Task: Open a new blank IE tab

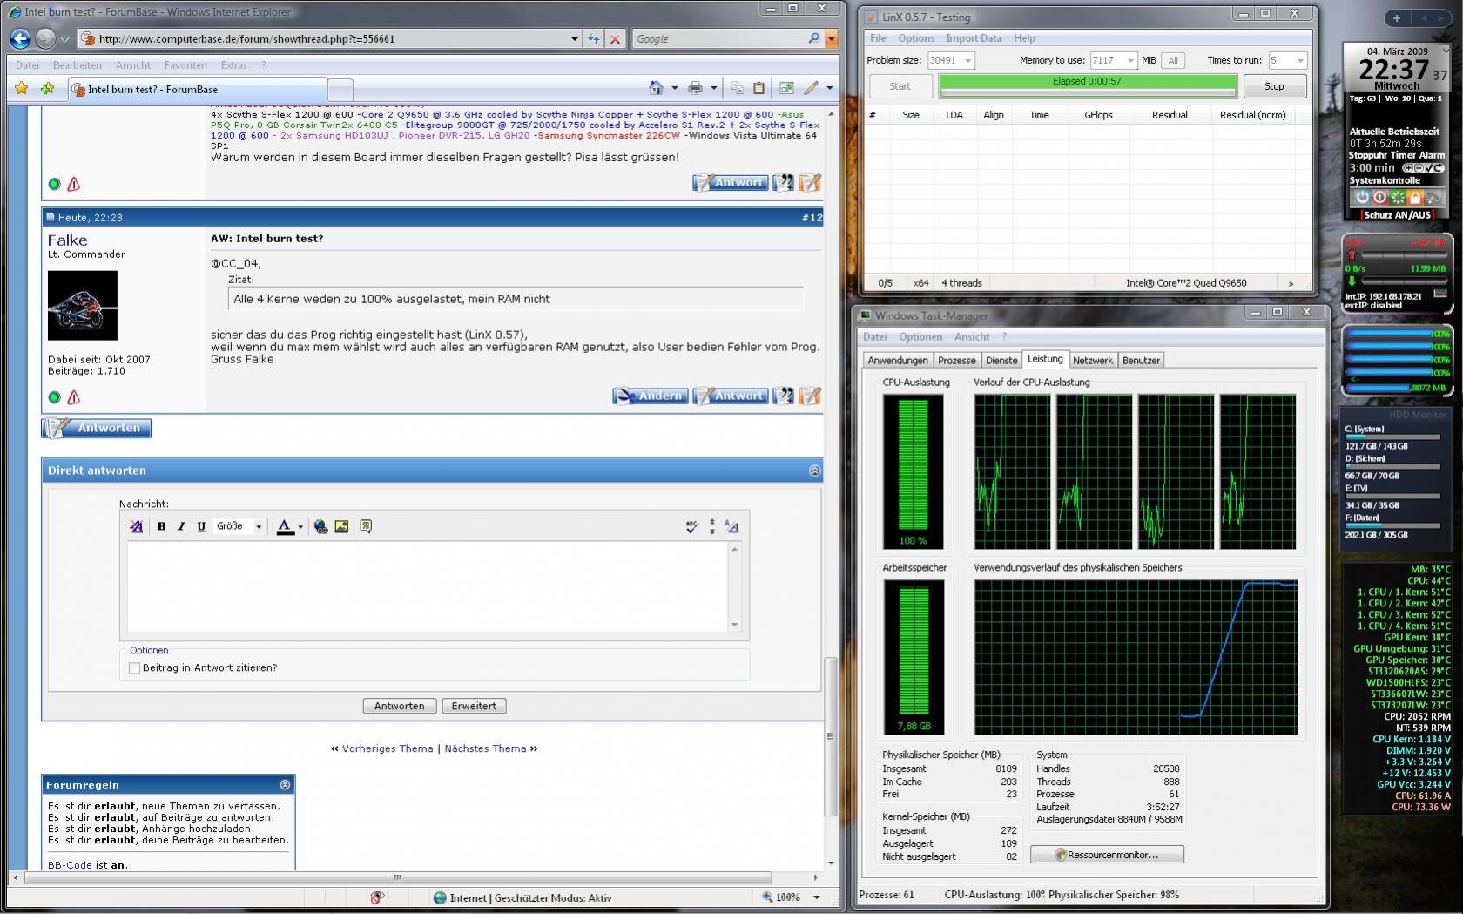Action: (340, 89)
